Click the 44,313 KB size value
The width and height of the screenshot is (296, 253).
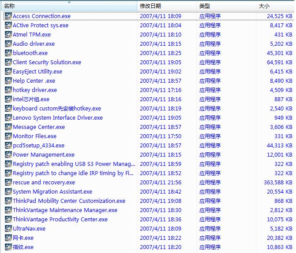(x=280, y=145)
